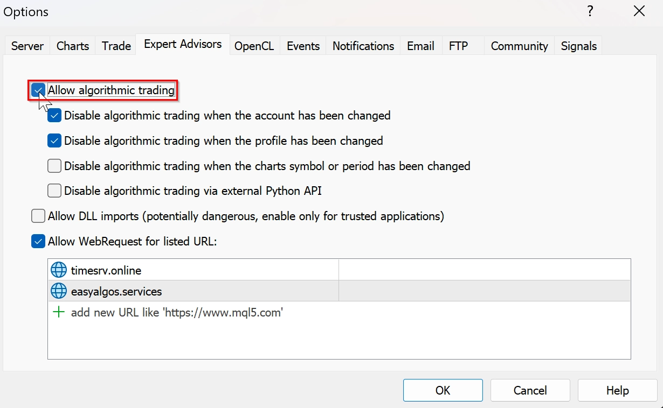
Task: Click globe icon beside easyalgos.services
Action: coord(58,291)
